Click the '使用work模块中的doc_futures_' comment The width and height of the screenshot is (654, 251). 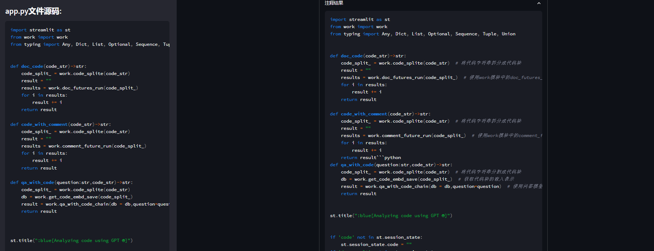tap(503, 78)
